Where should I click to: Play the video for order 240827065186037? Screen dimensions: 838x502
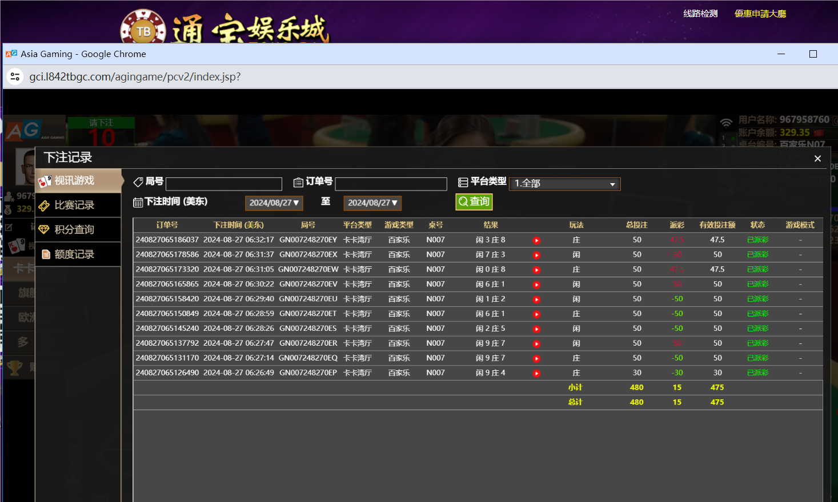click(536, 240)
